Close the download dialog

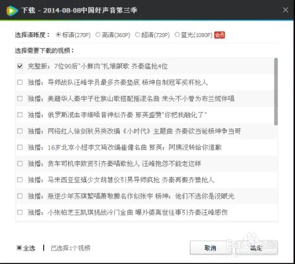[x=286, y=10]
